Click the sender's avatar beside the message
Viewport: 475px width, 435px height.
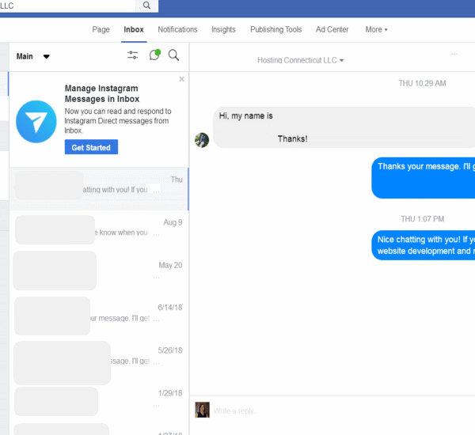pyautogui.click(x=202, y=140)
